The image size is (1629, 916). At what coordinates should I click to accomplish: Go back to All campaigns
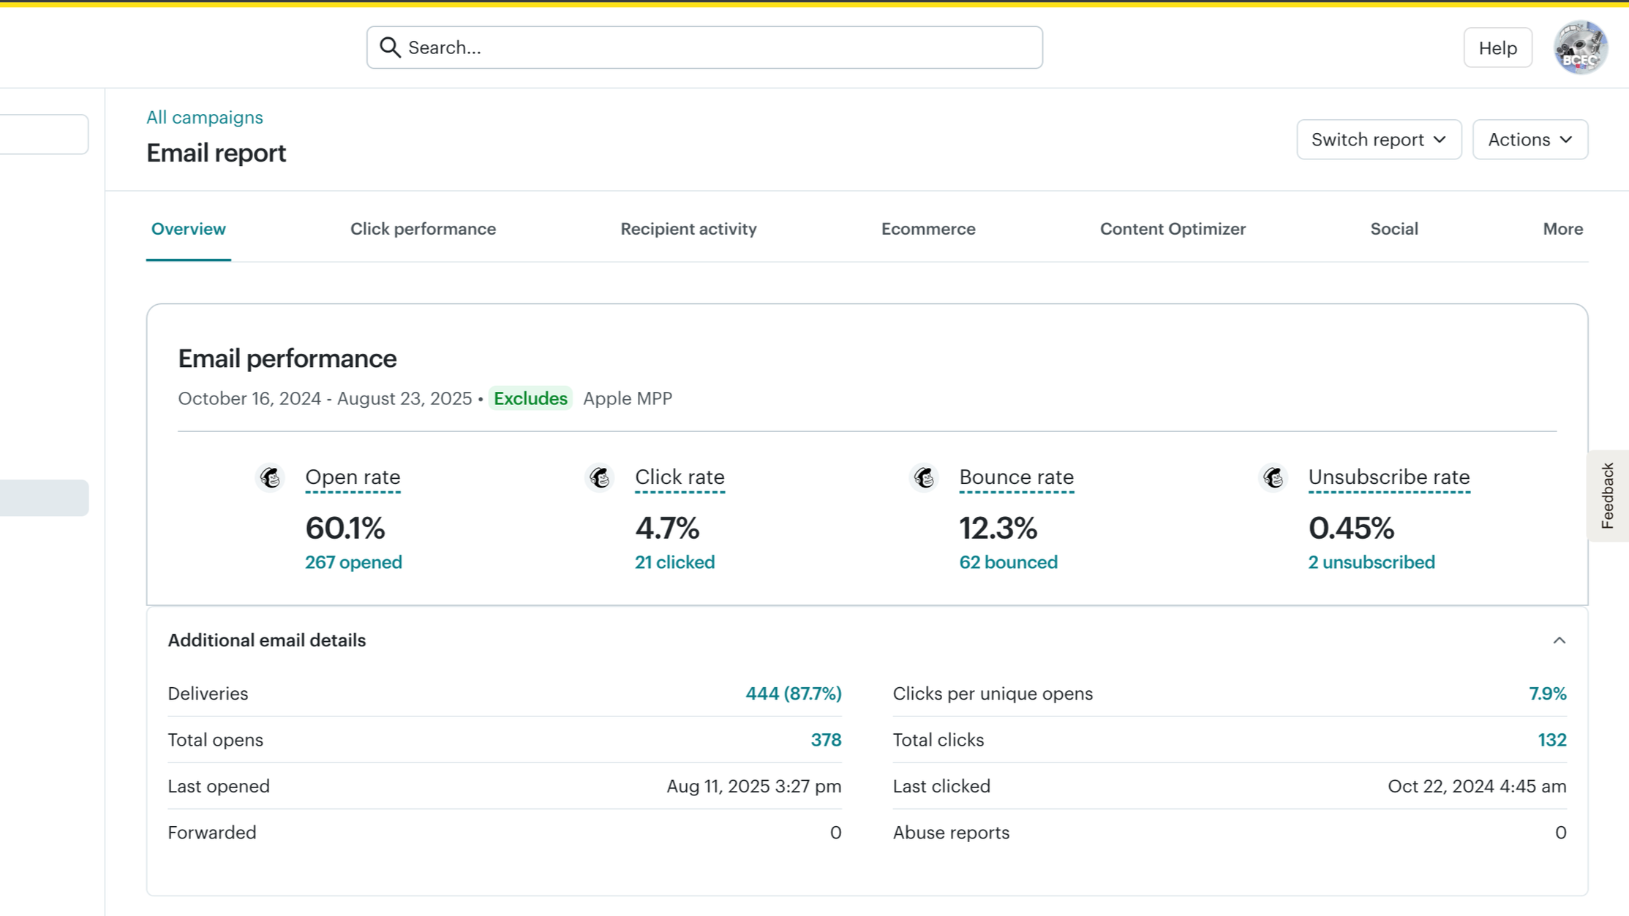(x=204, y=118)
